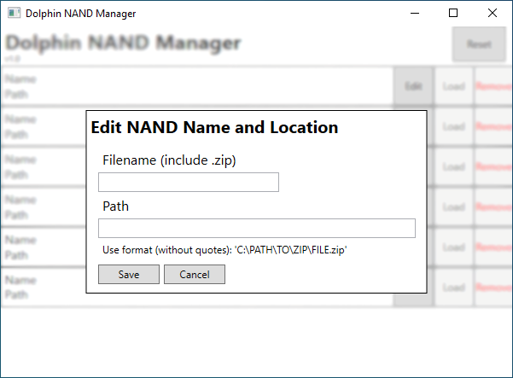Image resolution: width=513 pixels, height=378 pixels.
Task: Maximize the Dolphin NAND Manager window
Action: (453, 13)
